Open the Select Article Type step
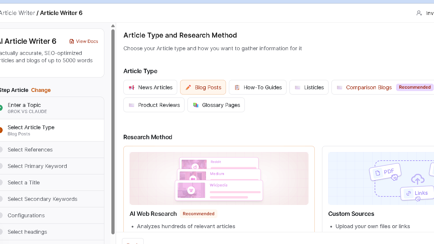Viewport: 434px width, 244px height. tap(52, 130)
